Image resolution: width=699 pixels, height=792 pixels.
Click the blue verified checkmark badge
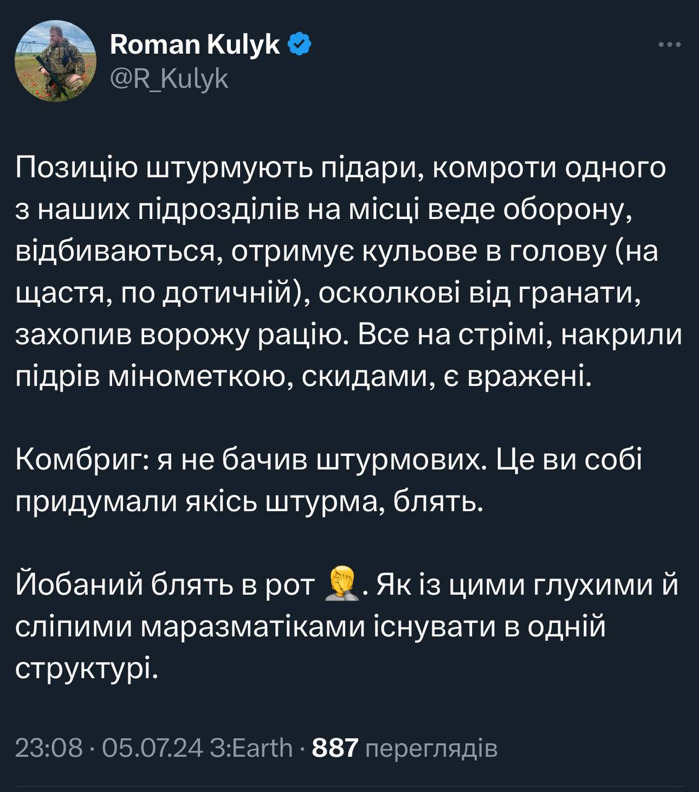click(x=300, y=45)
